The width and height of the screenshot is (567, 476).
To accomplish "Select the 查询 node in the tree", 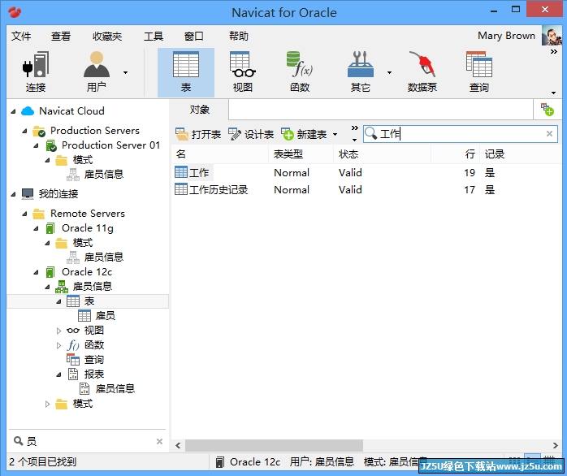I will (x=94, y=360).
